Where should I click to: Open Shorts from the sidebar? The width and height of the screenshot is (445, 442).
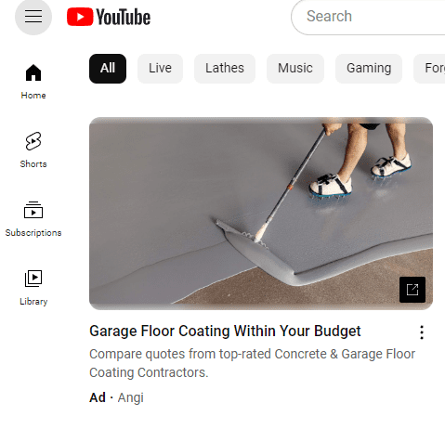click(x=33, y=150)
